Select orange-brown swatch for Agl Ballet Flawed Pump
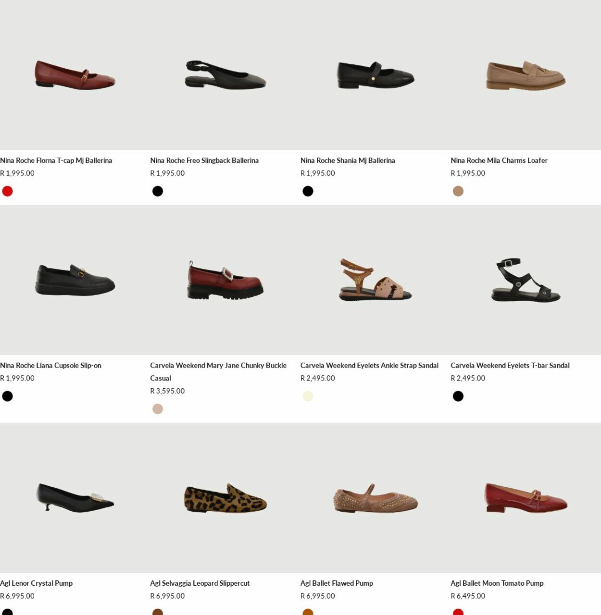Screen dimensions: 601x615 308,612
